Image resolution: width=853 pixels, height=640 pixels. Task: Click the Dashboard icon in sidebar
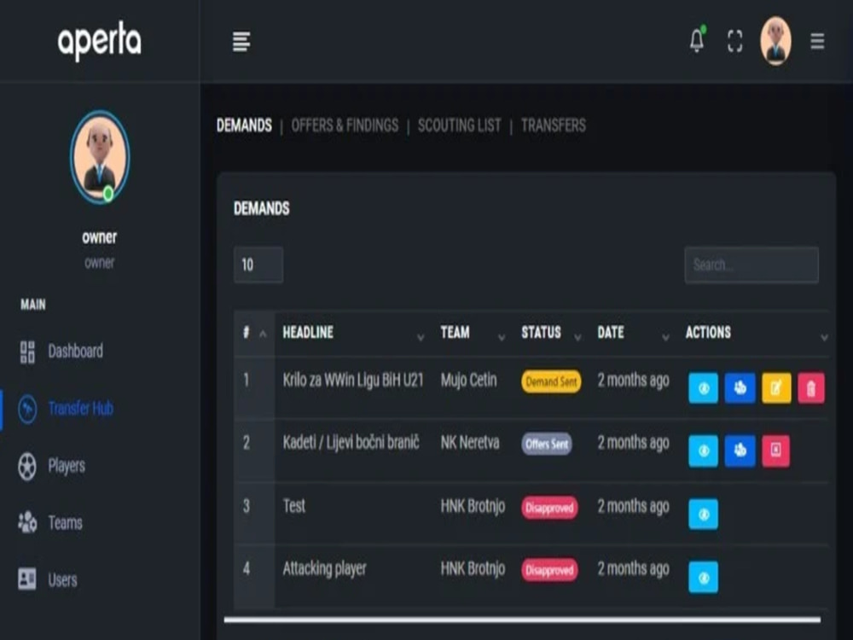27,352
